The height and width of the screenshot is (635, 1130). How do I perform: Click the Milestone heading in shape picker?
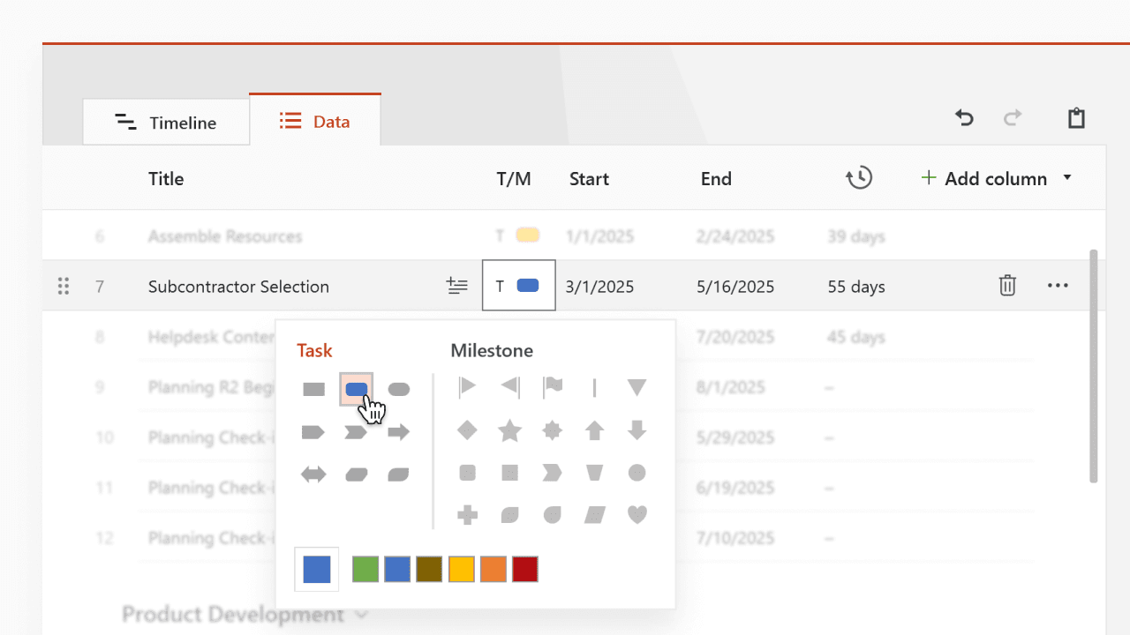(492, 350)
